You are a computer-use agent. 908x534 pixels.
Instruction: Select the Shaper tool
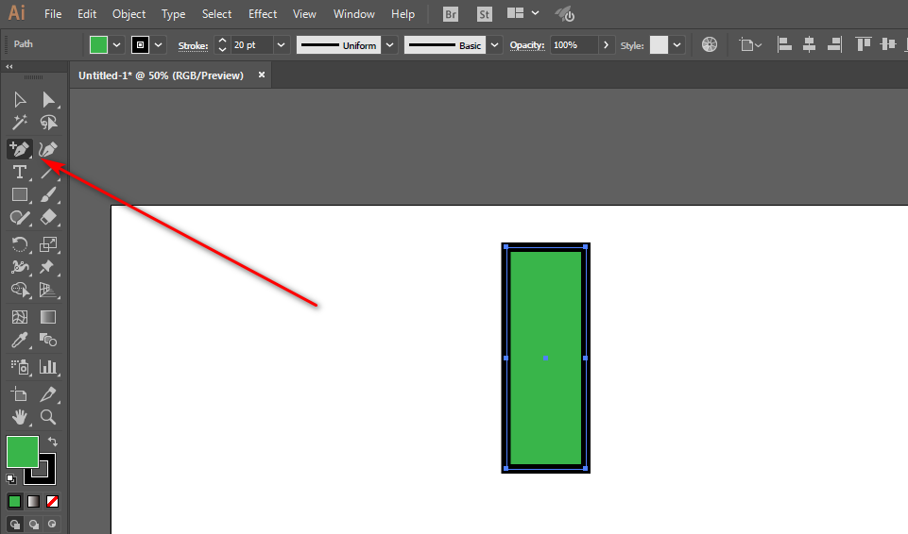pos(20,218)
